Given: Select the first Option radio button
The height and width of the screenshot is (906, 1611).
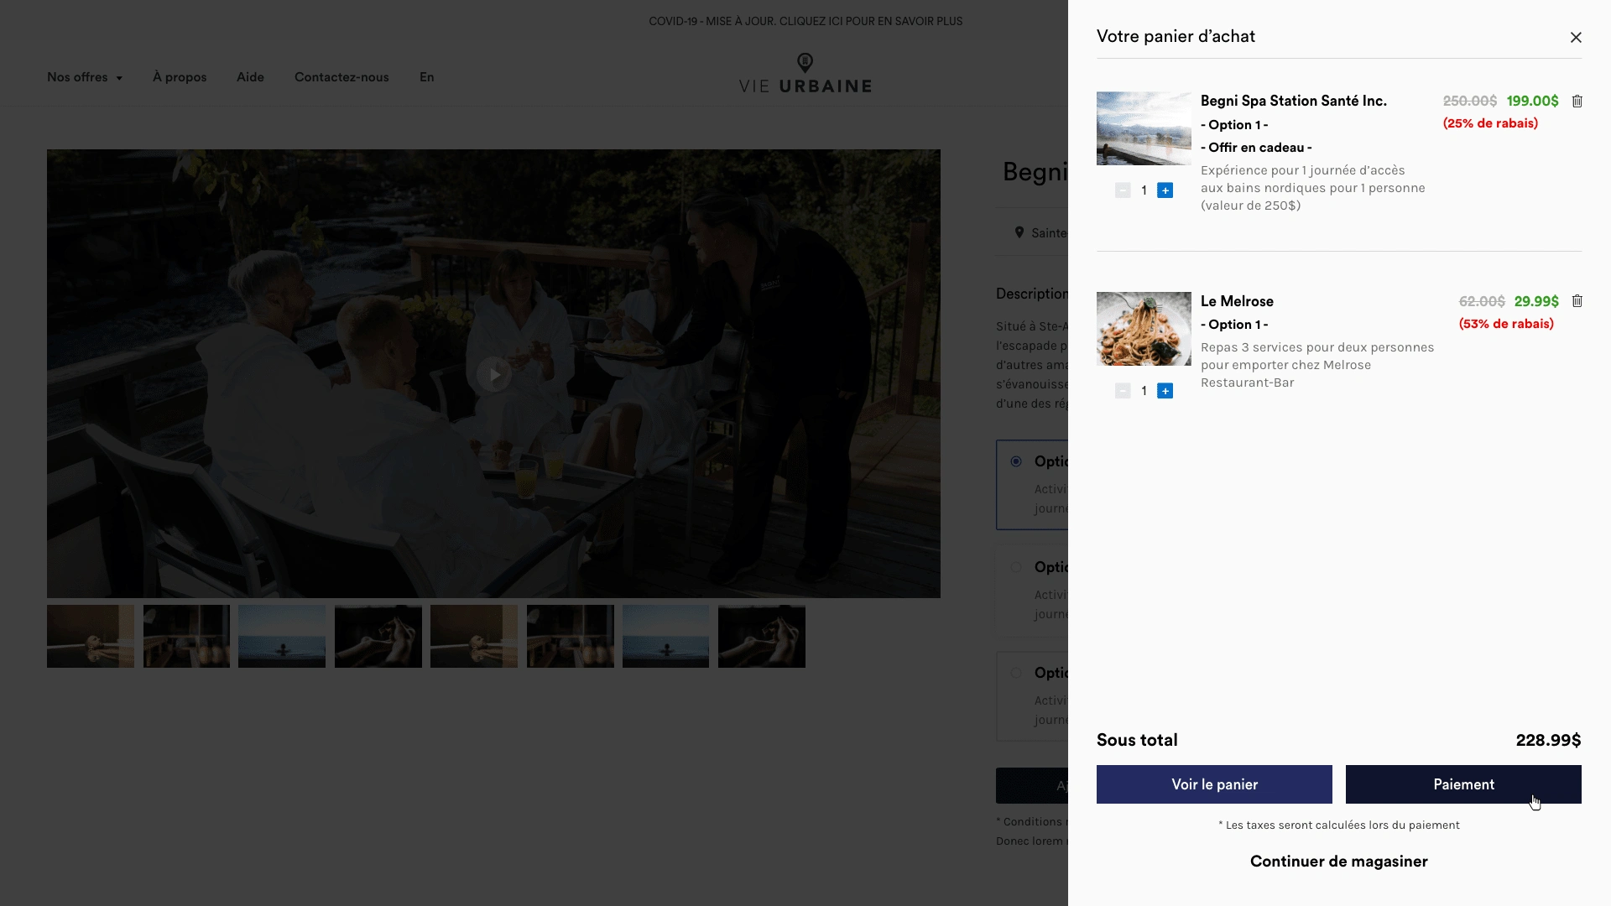Looking at the screenshot, I should click(1016, 461).
